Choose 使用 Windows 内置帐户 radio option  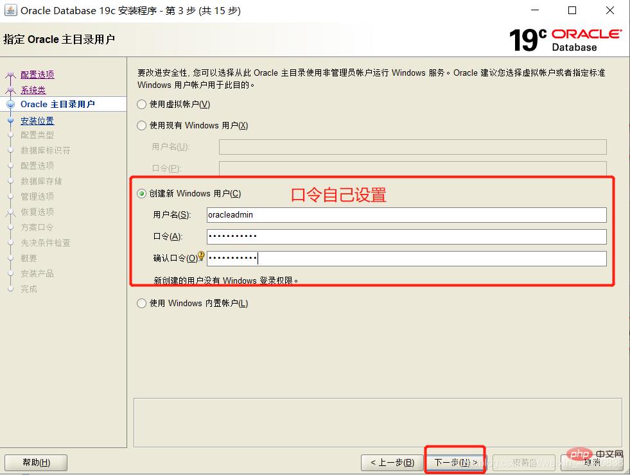[x=141, y=303]
